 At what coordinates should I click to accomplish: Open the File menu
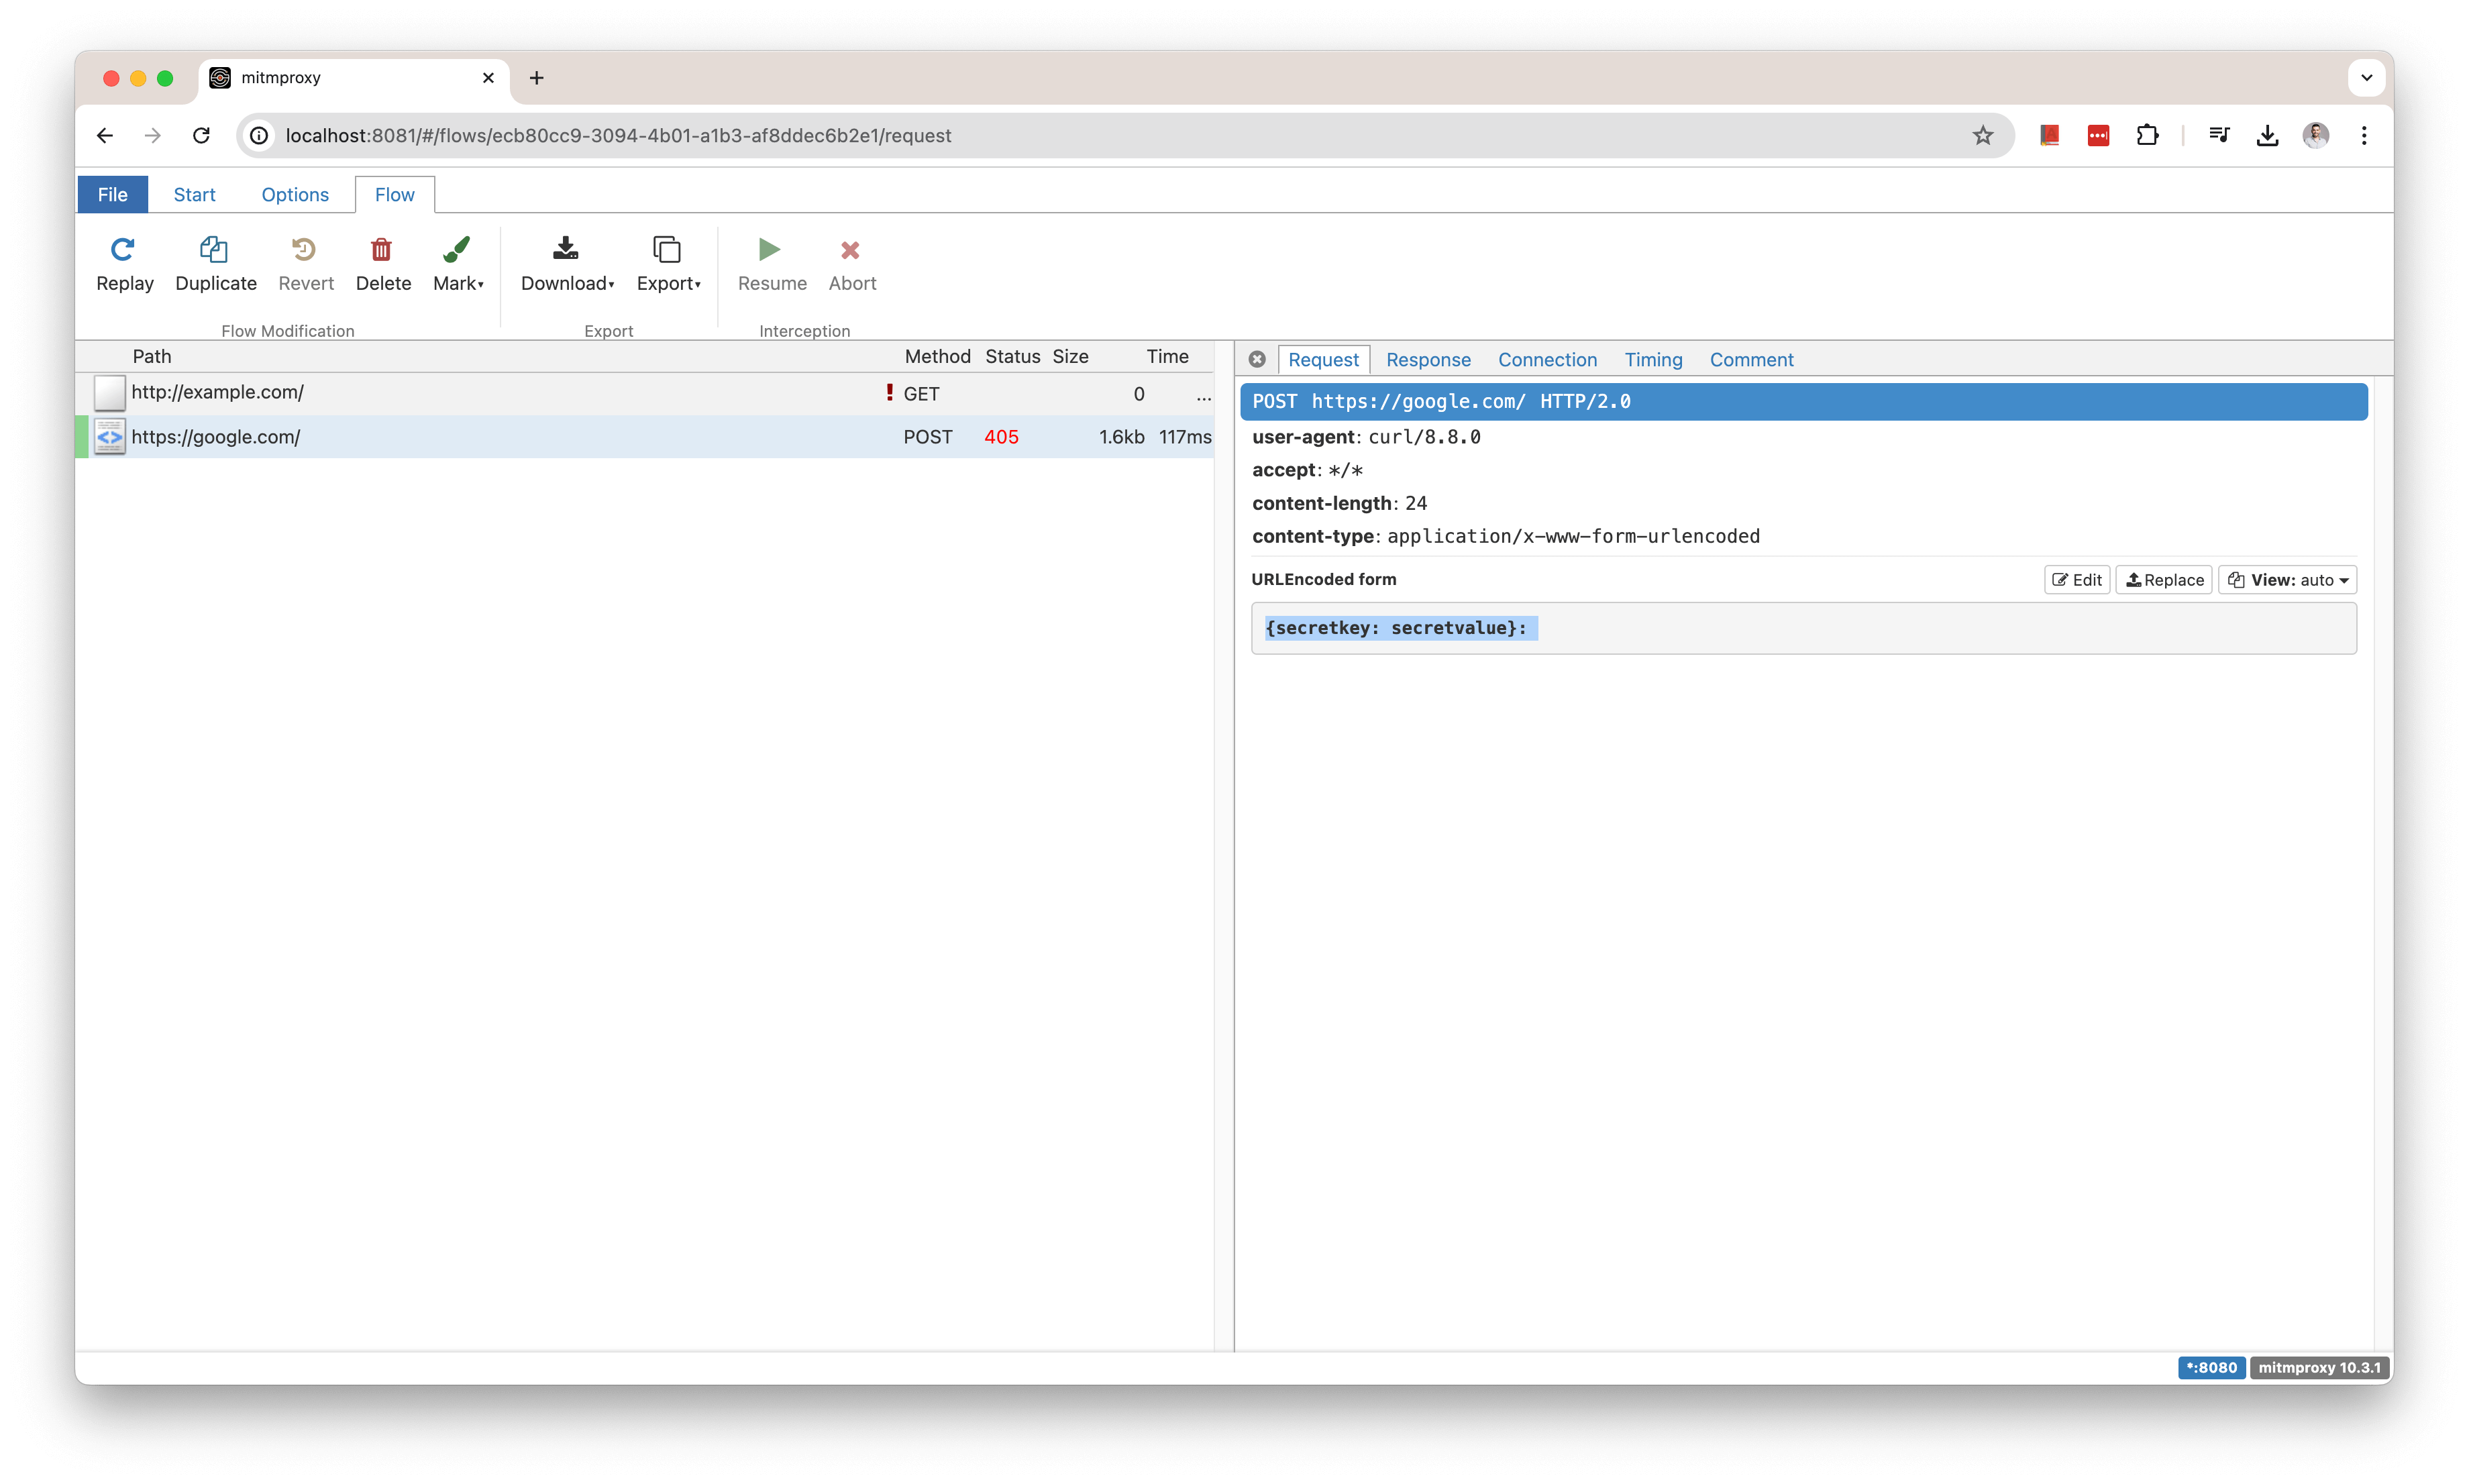point(112,195)
